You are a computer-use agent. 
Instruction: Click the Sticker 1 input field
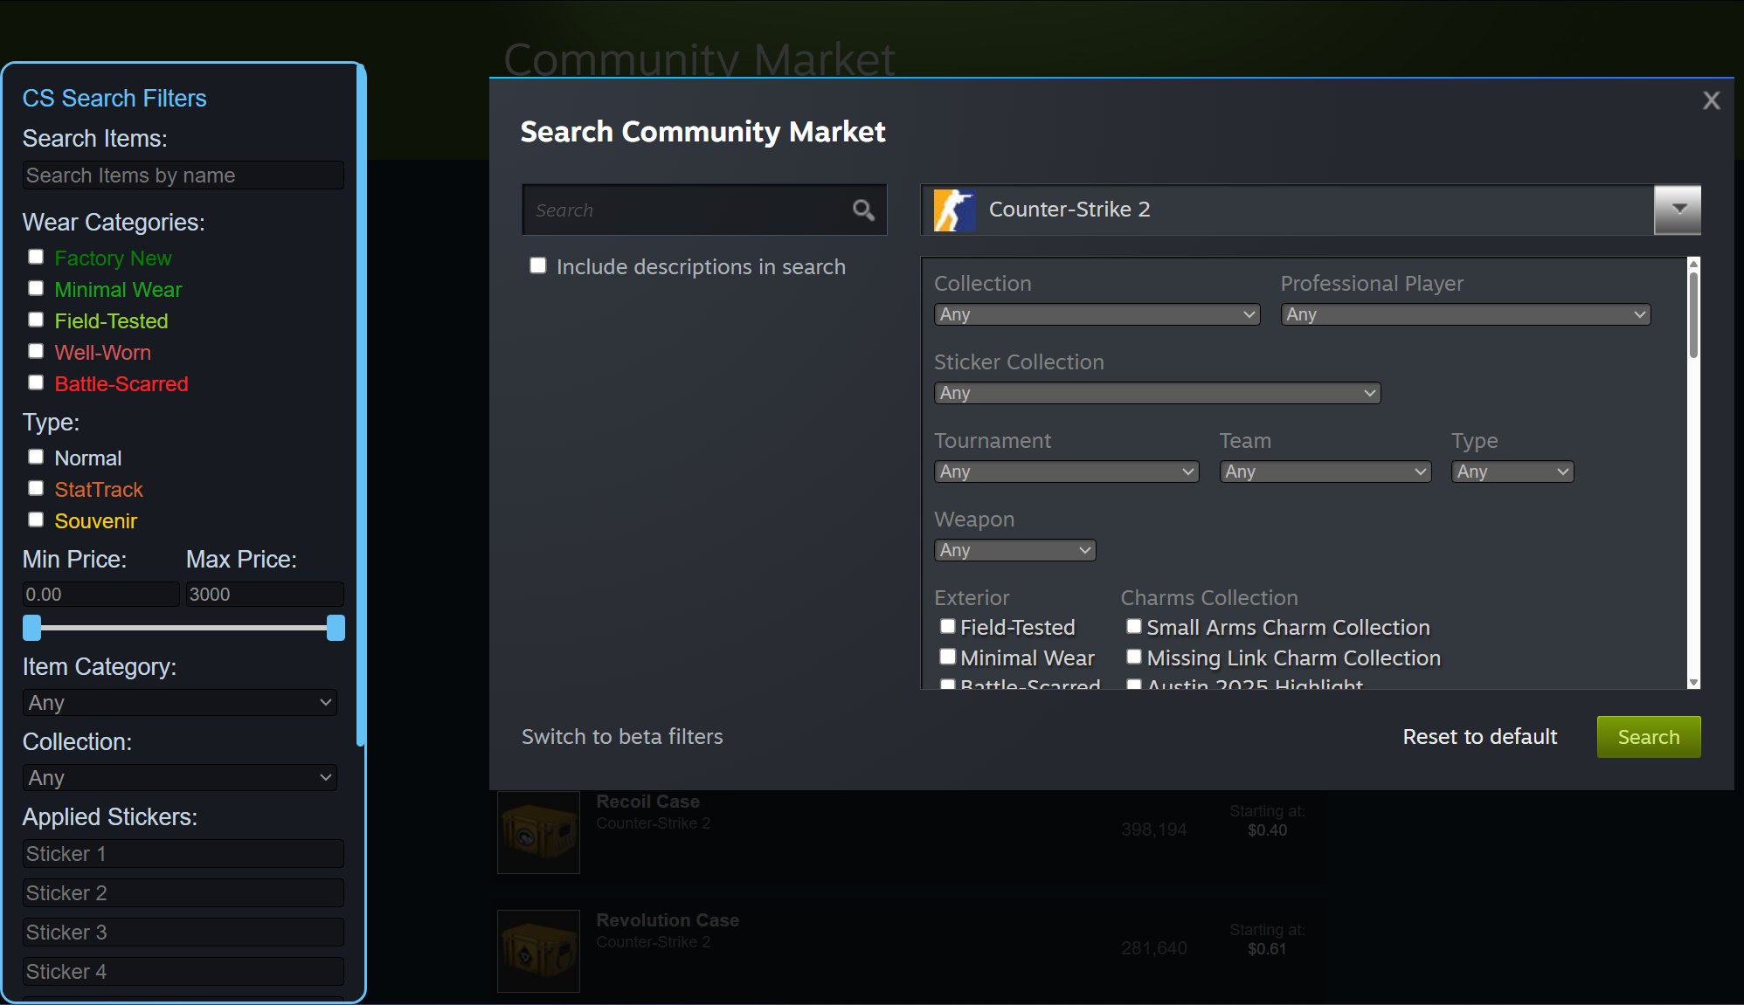183,854
